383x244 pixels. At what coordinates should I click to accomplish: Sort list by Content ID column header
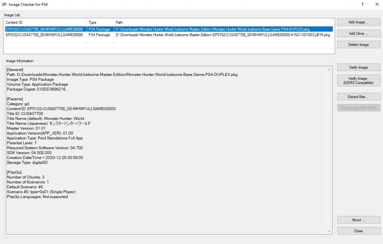pyautogui.click(x=45, y=22)
